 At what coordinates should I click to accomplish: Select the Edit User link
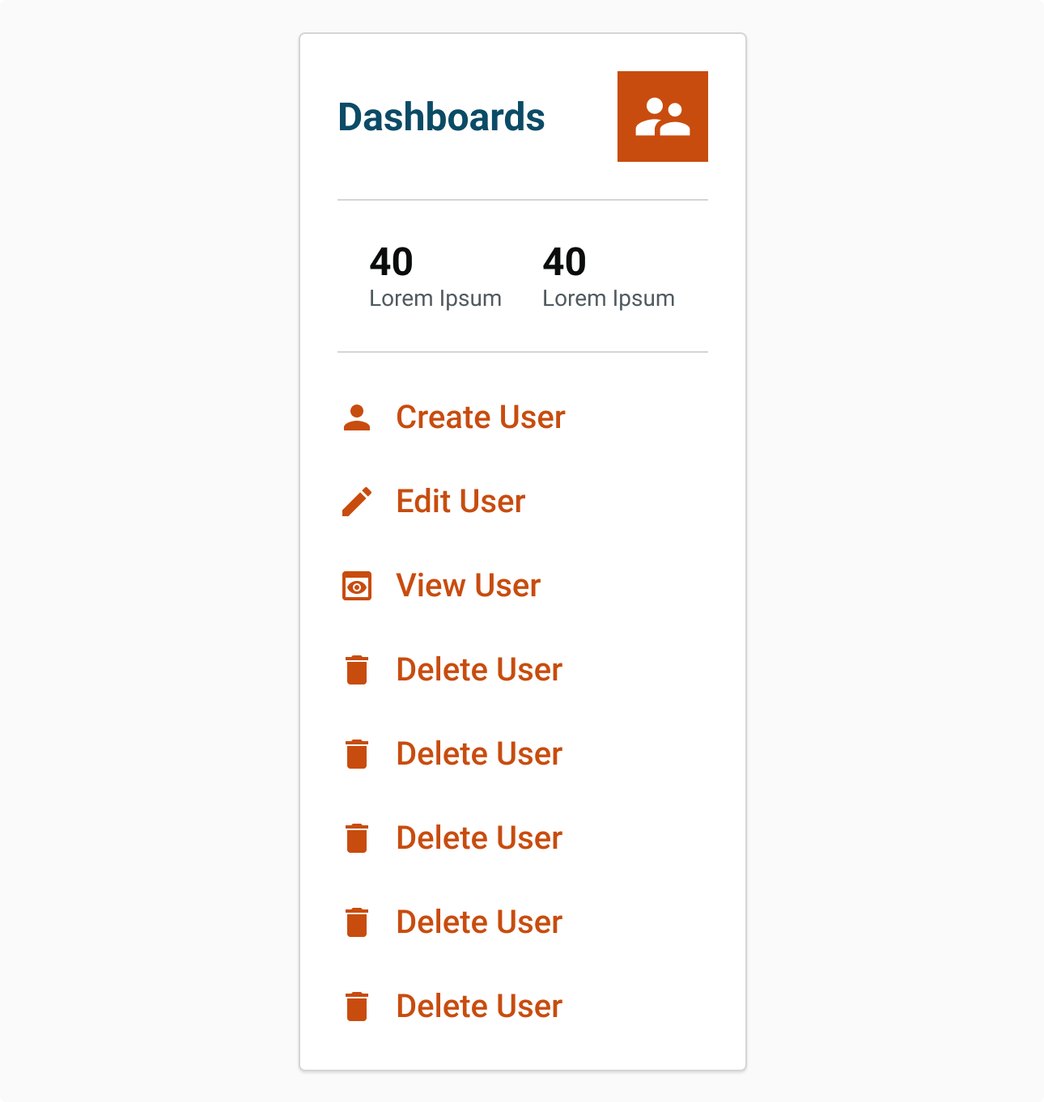coord(460,502)
